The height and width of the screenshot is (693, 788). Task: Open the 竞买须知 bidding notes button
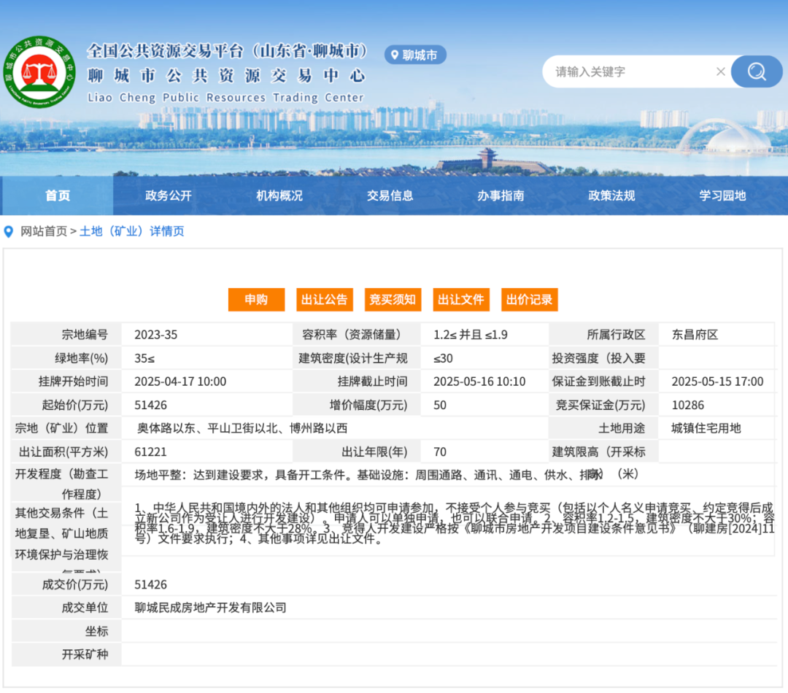(393, 299)
